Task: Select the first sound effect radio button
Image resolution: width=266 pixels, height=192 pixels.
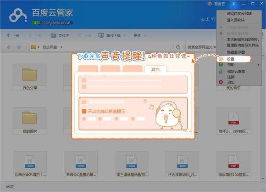Action: (x=84, y=119)
